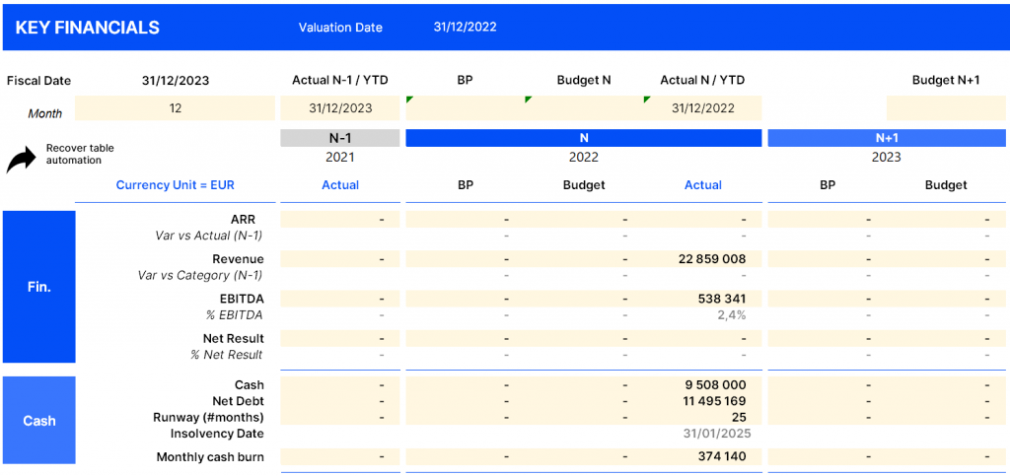Select the gray N-1 period header

coord(340,138)
